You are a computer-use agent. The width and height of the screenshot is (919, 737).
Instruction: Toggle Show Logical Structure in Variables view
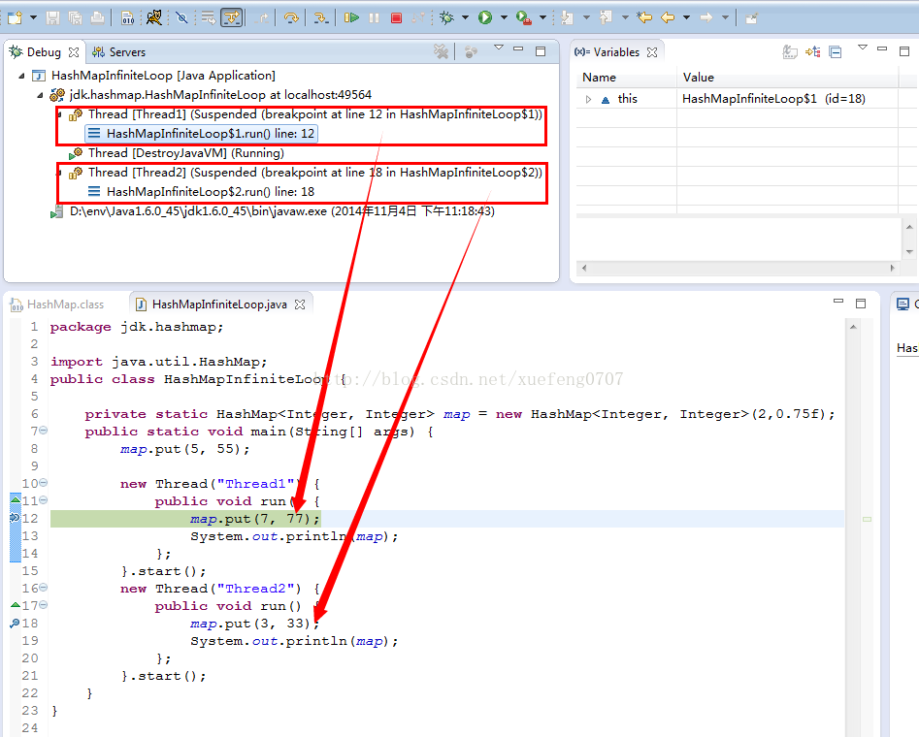coord(813,52)
